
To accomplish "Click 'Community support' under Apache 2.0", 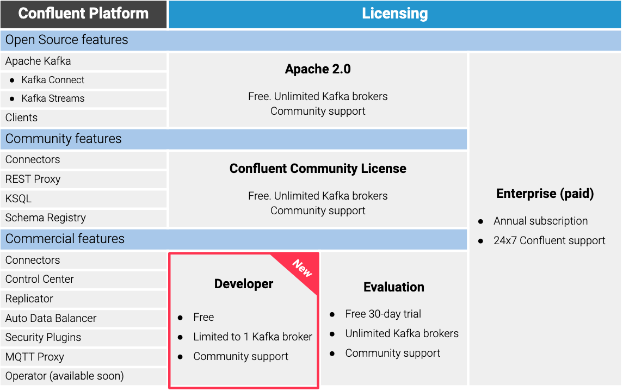I will click(x=318, y=111).
